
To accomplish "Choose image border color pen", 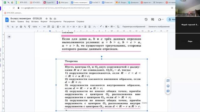I will 101,26.
